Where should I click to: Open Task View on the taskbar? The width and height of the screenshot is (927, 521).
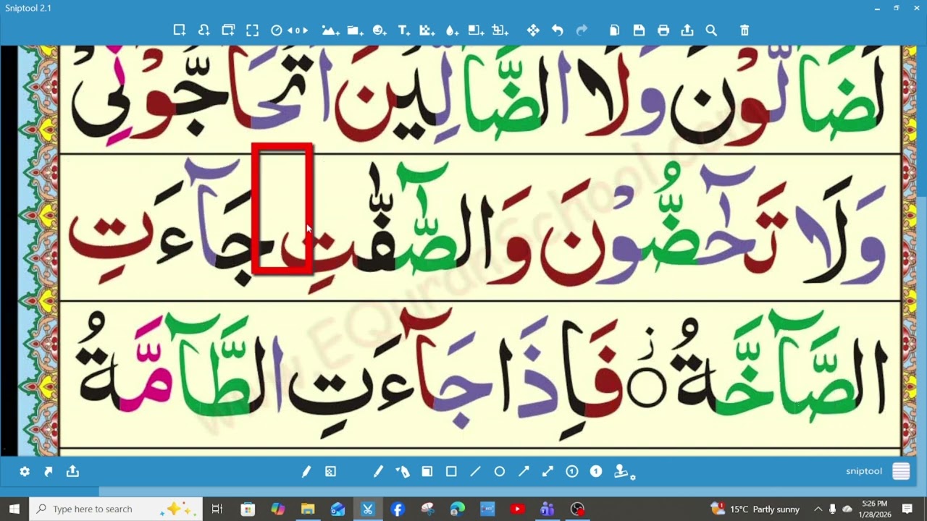tap(217, 509)
